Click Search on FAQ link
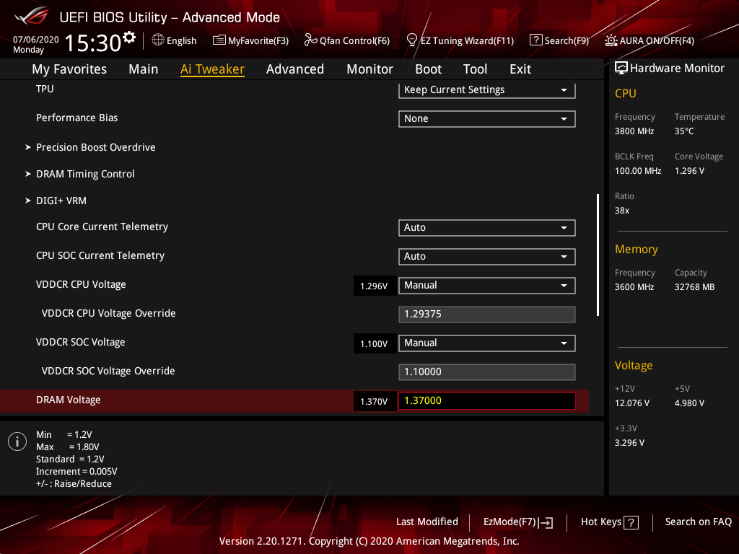The height and width of the screenshot is (554, 739). pos(698,522)
